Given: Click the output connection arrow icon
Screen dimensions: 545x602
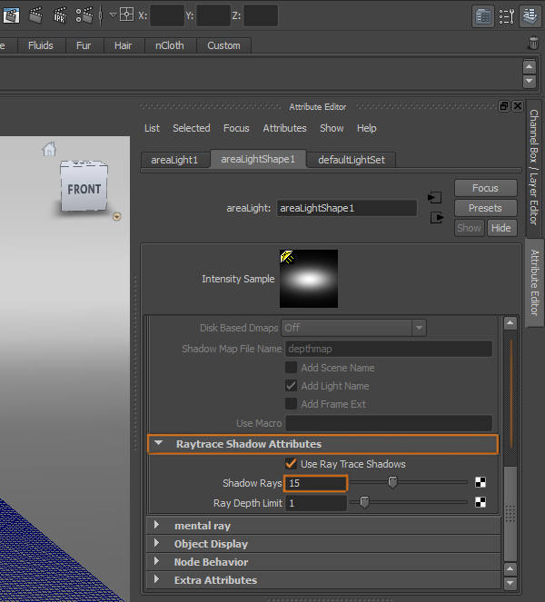Looking at the screenshot, I should [x=435, y=217].
